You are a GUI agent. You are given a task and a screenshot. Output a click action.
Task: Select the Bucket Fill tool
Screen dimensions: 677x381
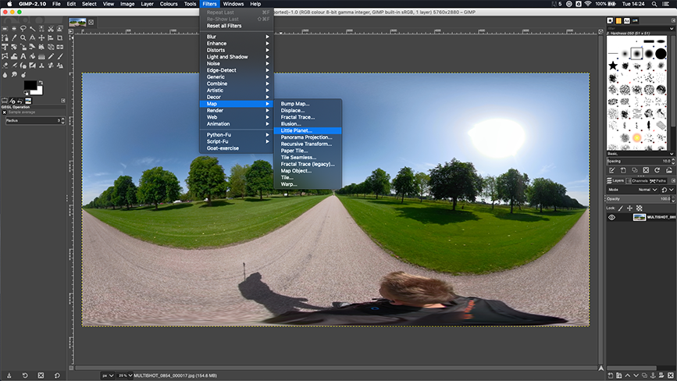[32, 56]
